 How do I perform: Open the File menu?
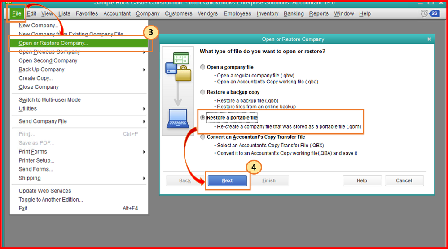[17, 14]
